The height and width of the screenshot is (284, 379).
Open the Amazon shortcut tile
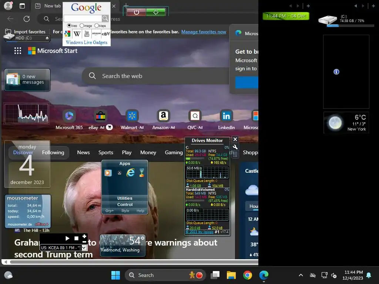click(163, 120)
